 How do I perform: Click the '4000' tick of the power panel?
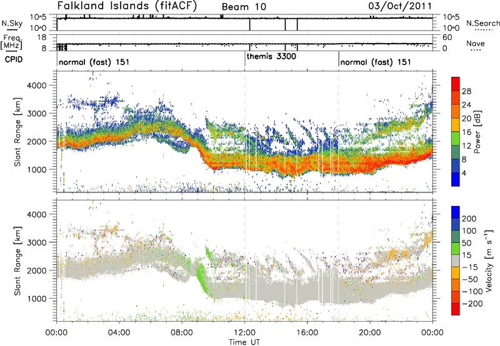pyautogui.click(x=38, y=85)
